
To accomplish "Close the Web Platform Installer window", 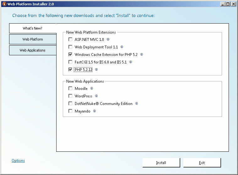I will 233,4.
